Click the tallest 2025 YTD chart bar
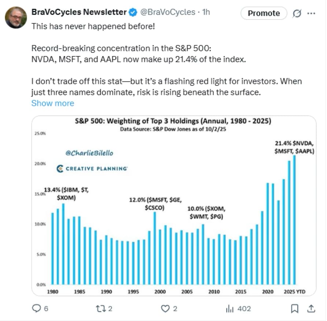This screenshot has width=327, height=321. (x=294, y=220)
